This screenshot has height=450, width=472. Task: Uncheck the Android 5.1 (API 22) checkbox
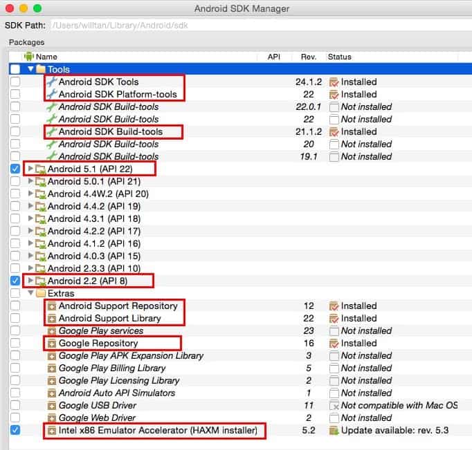pyautogui.click(x=15, y=169)
